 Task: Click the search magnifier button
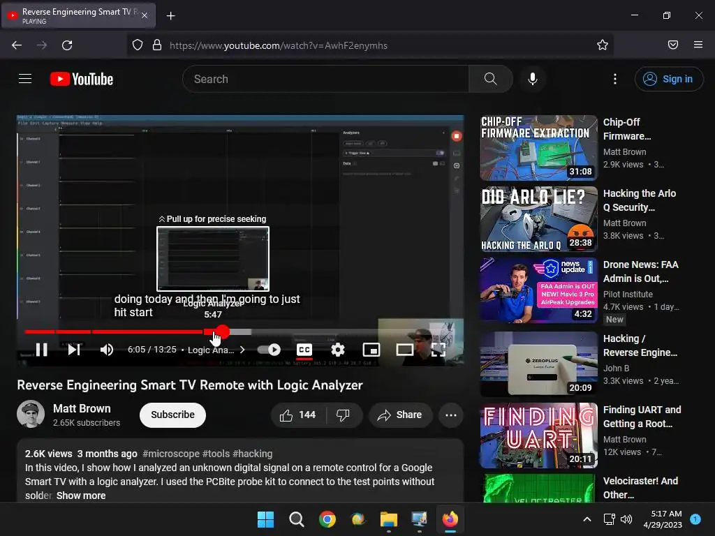[x=491, y=79]
